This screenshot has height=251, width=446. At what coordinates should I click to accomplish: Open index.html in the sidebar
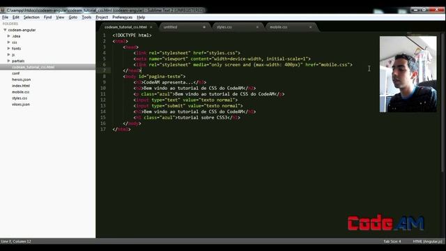coord(21,86)
